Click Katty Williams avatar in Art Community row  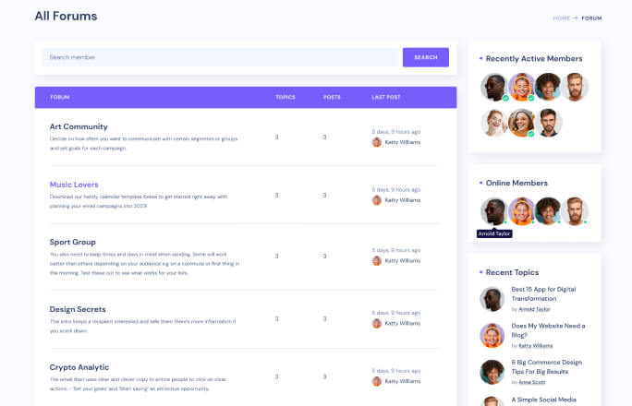(x=377, y=142)
